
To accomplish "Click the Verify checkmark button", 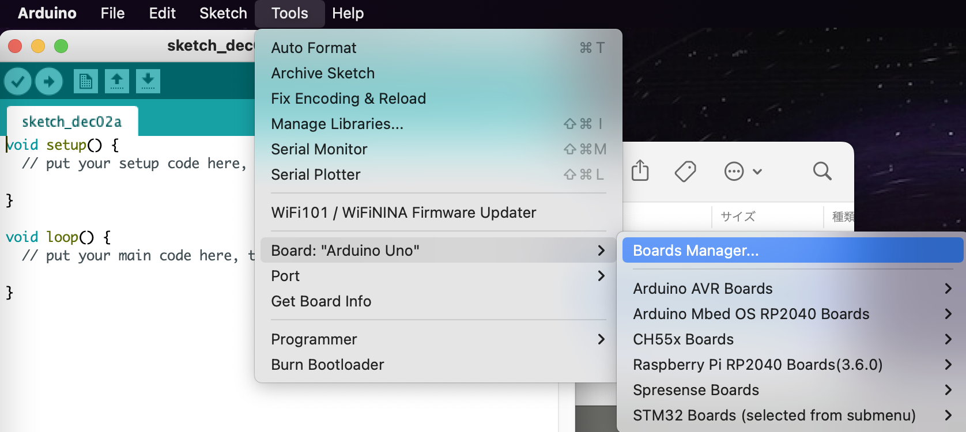I will [x=18, y=81].
